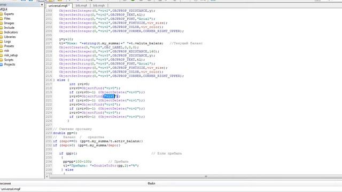This screenshot has width=342, height=192.
Task: Open the Include folder
Action: point(9,28)
